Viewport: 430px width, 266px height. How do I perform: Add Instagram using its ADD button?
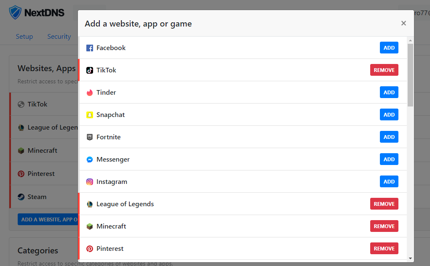click(389, 181)
